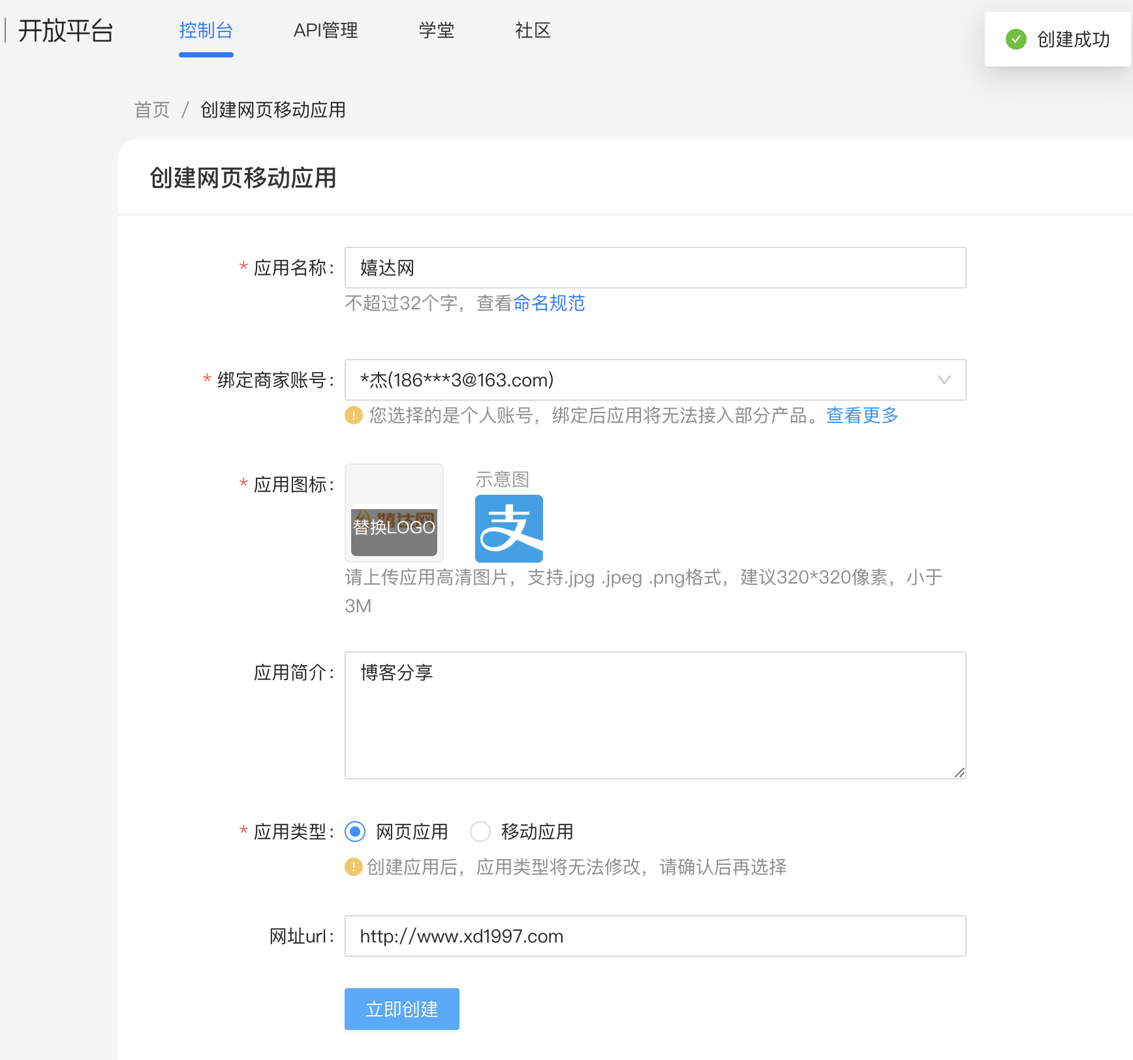Select the 网页应用 radio button

[354, 832]
